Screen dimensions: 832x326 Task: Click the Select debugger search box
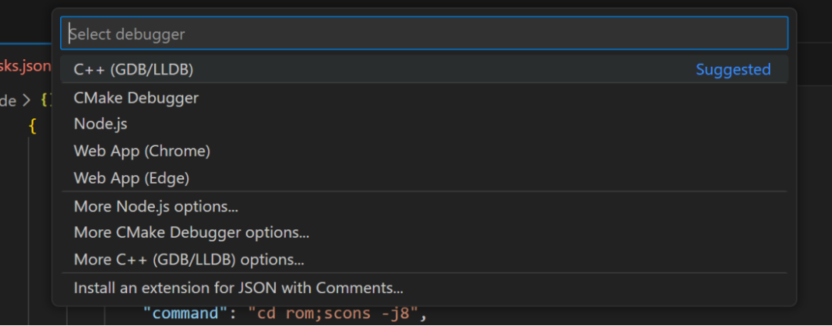(424, 33)
